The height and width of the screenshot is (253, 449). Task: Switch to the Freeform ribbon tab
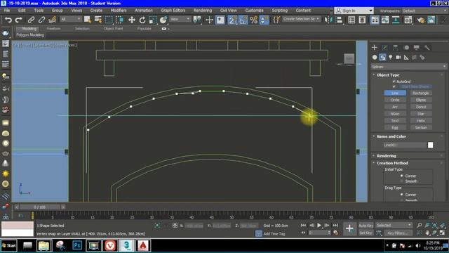point(53,29)
